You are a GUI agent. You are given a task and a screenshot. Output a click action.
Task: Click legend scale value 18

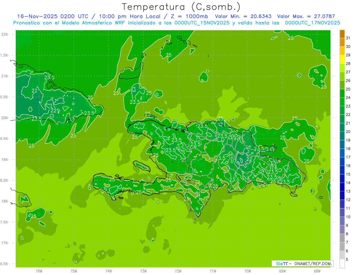tap(348, 149)
